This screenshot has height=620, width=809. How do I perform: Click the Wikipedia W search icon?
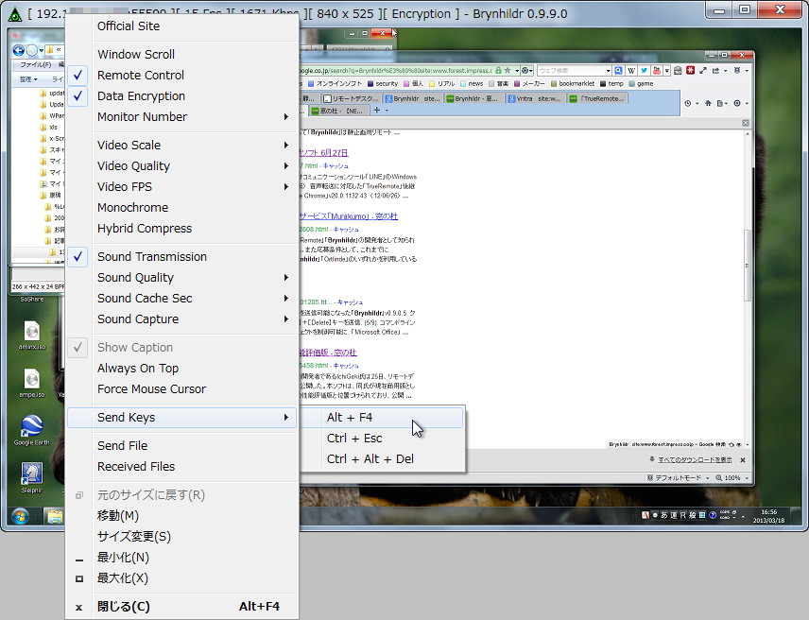coord(631,70)
